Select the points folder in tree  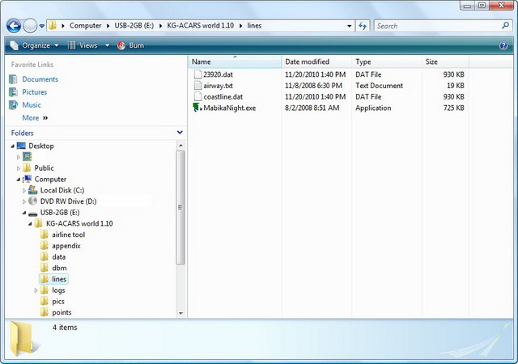(x=62, y=312)
